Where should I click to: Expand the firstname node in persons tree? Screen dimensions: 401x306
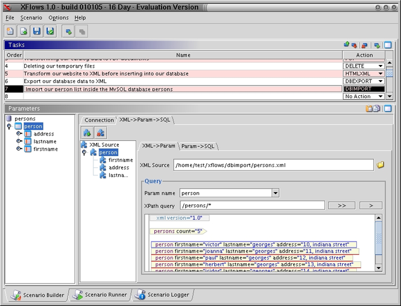point(19,149)
